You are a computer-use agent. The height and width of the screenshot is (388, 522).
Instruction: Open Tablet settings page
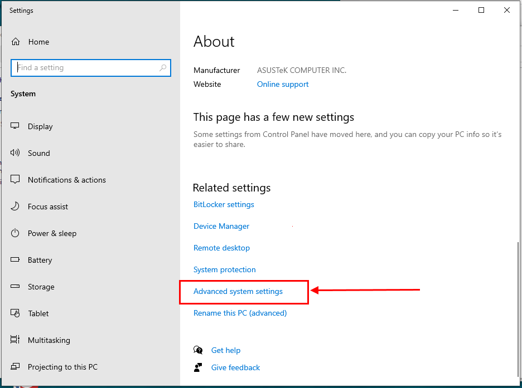click(38, 313)
